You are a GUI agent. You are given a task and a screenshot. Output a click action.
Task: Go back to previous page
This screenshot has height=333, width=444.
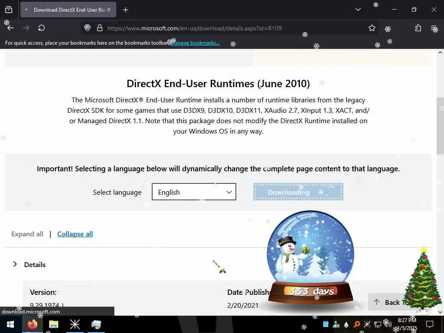(10, 28)
